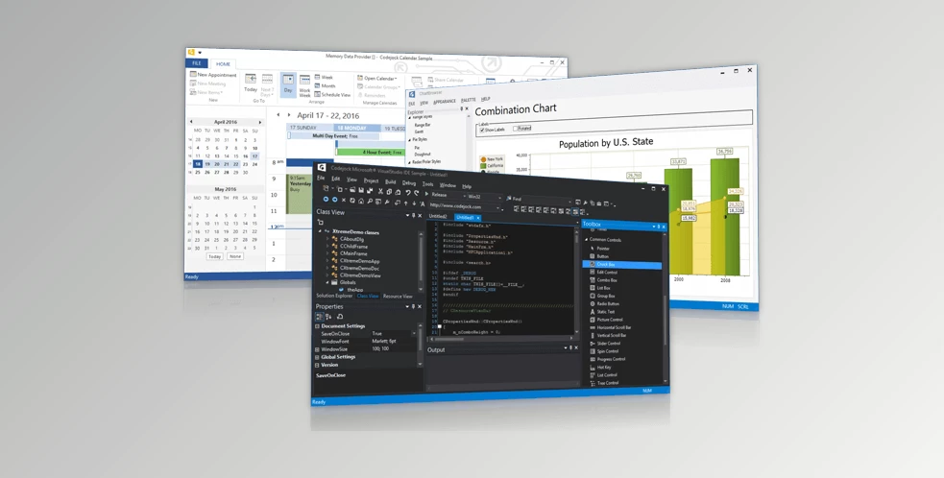Expand the CMainFrame class node

pos(328,253)
